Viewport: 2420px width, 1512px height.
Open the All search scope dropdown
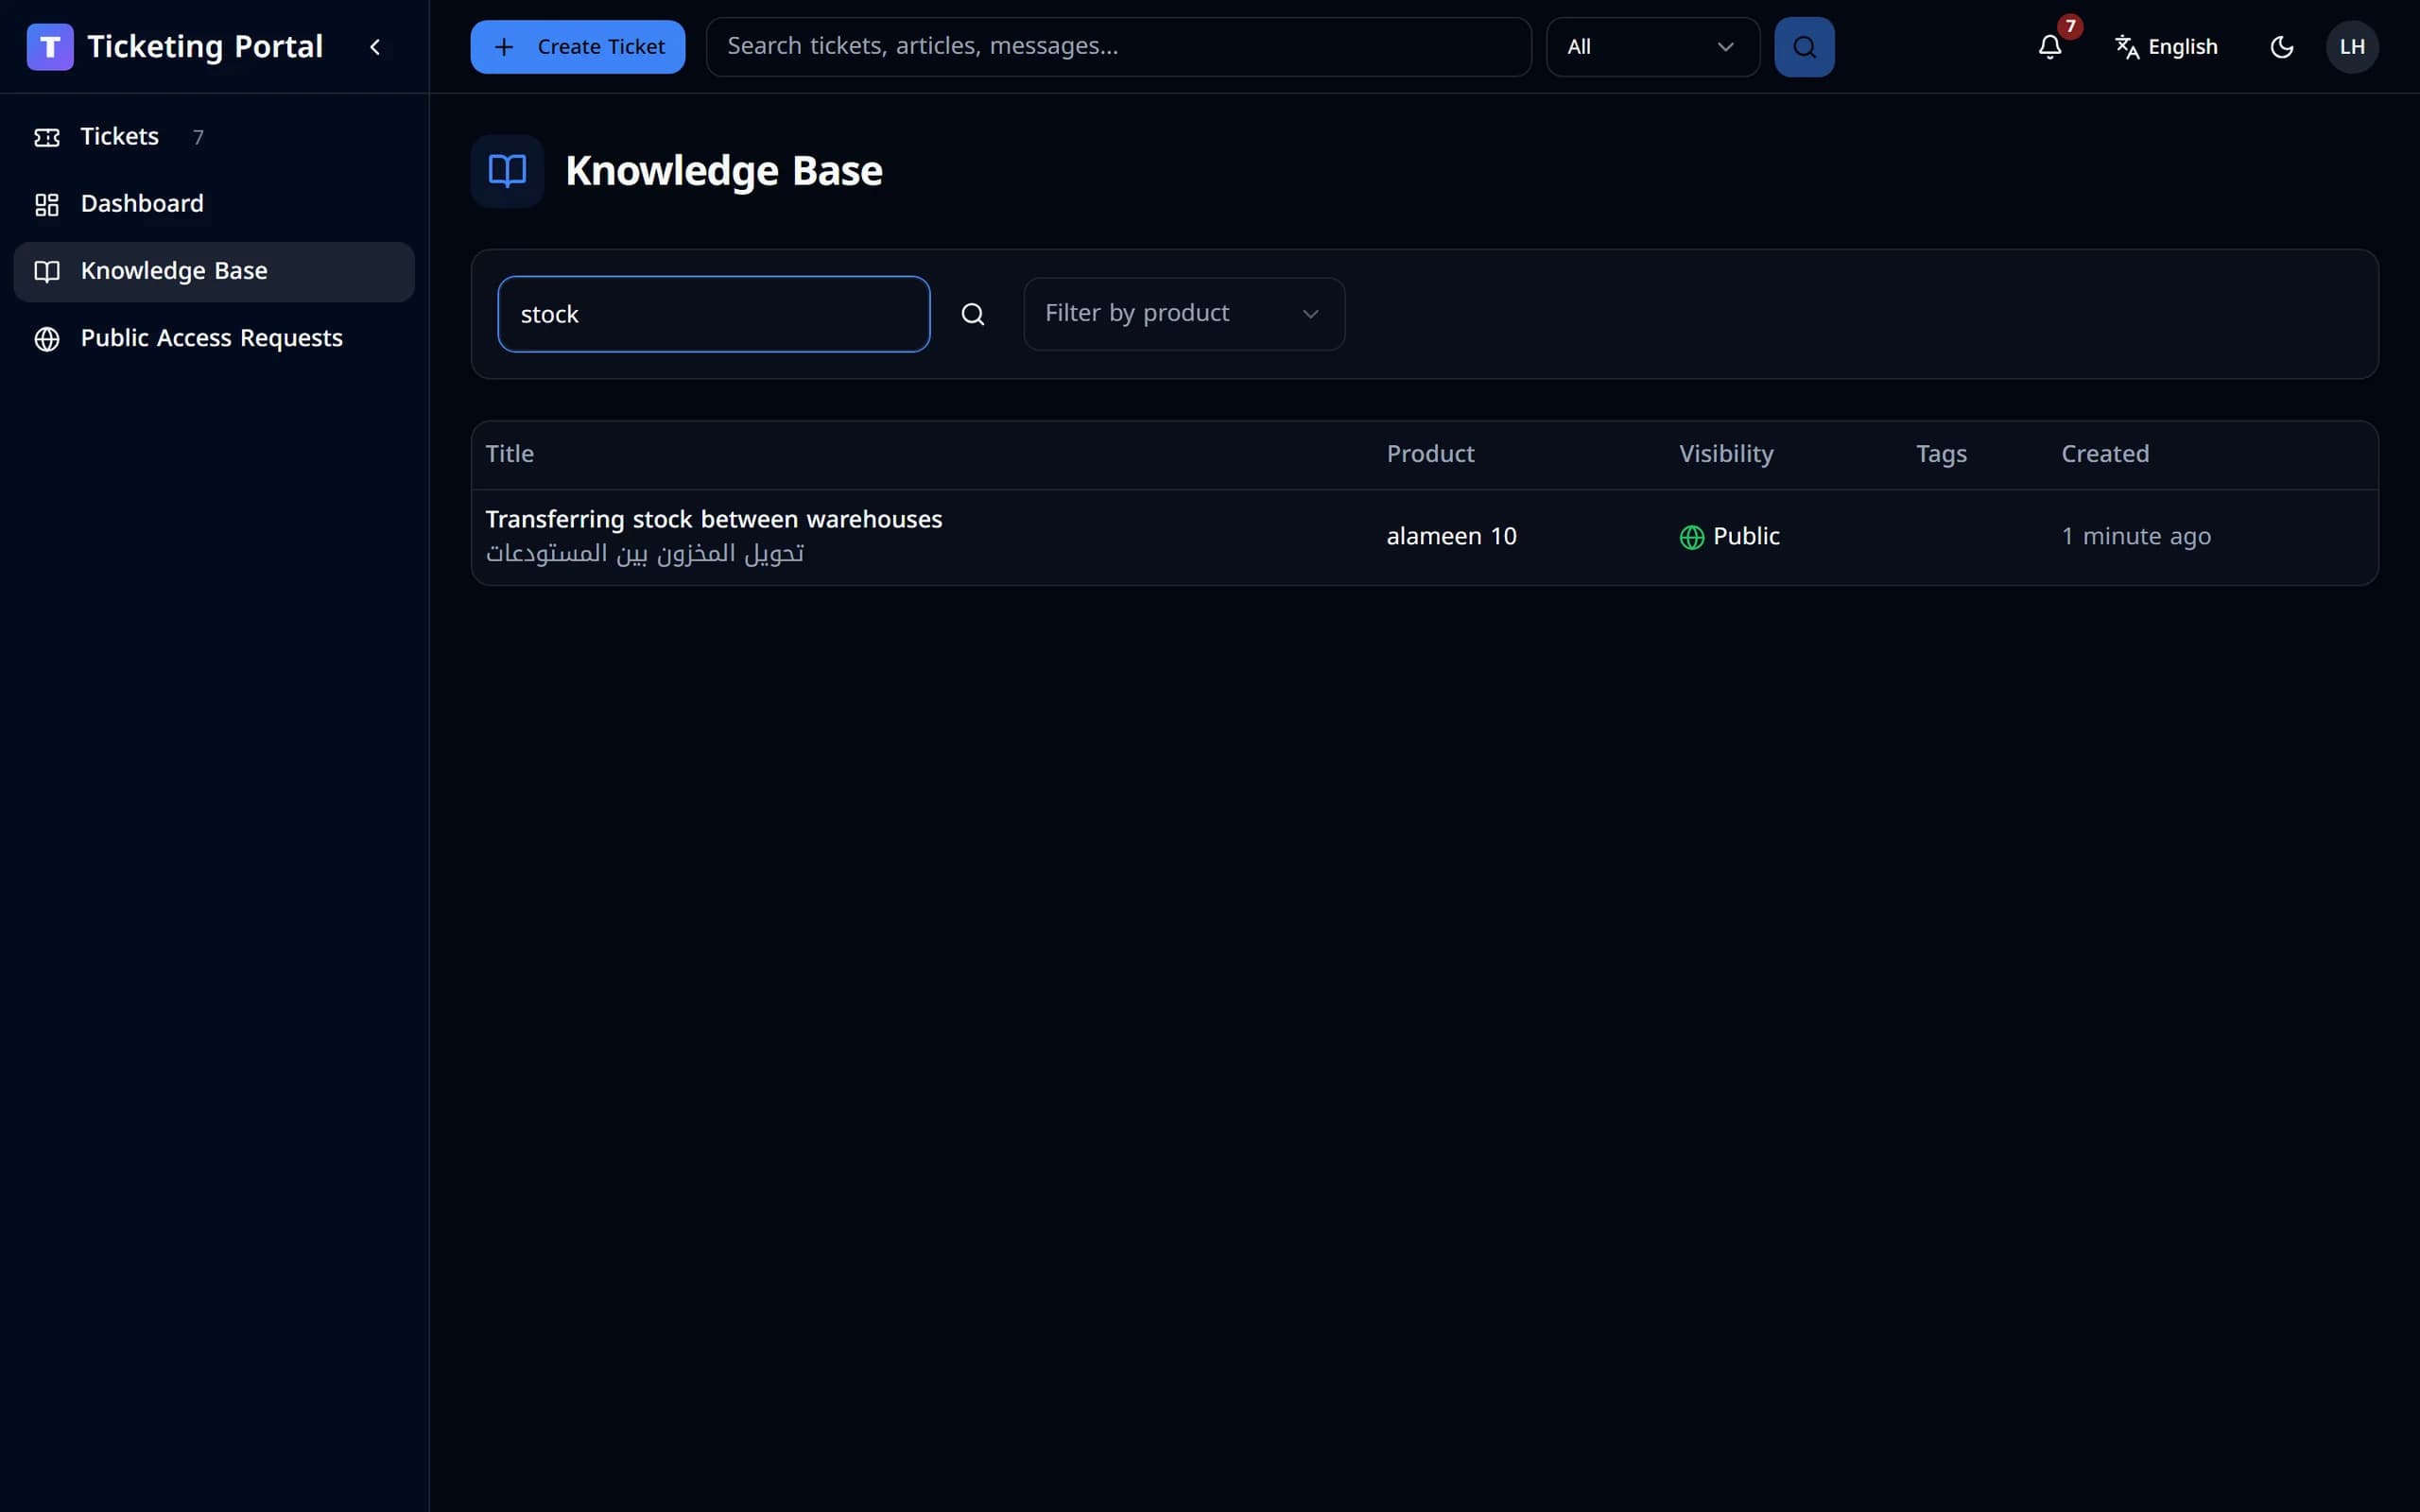[x=1652, y=47]
